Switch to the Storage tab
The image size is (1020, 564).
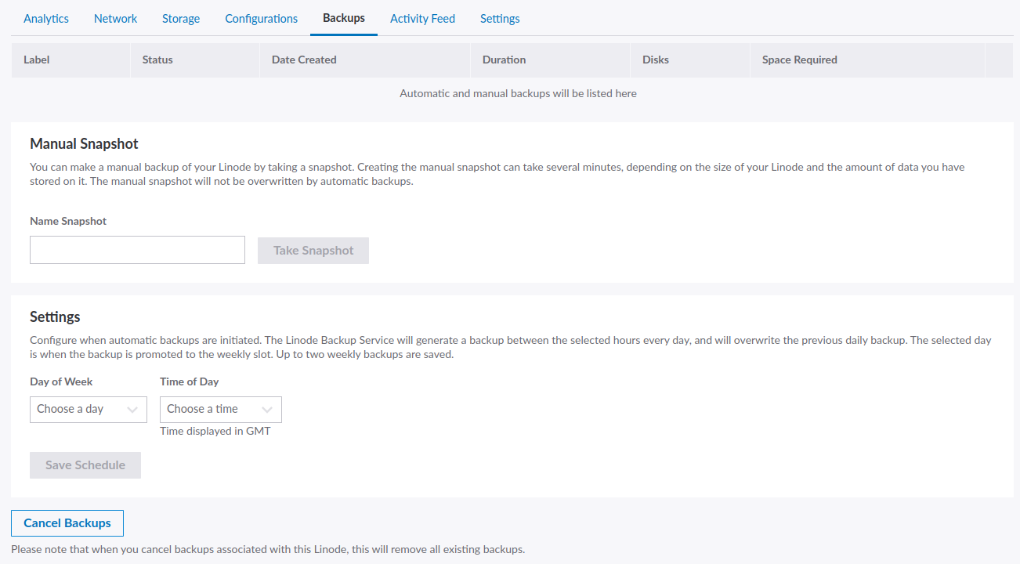(x=181, y=18)
